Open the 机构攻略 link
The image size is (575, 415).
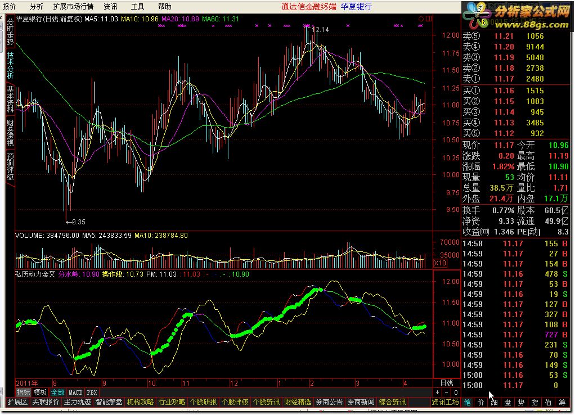point(140,402)
